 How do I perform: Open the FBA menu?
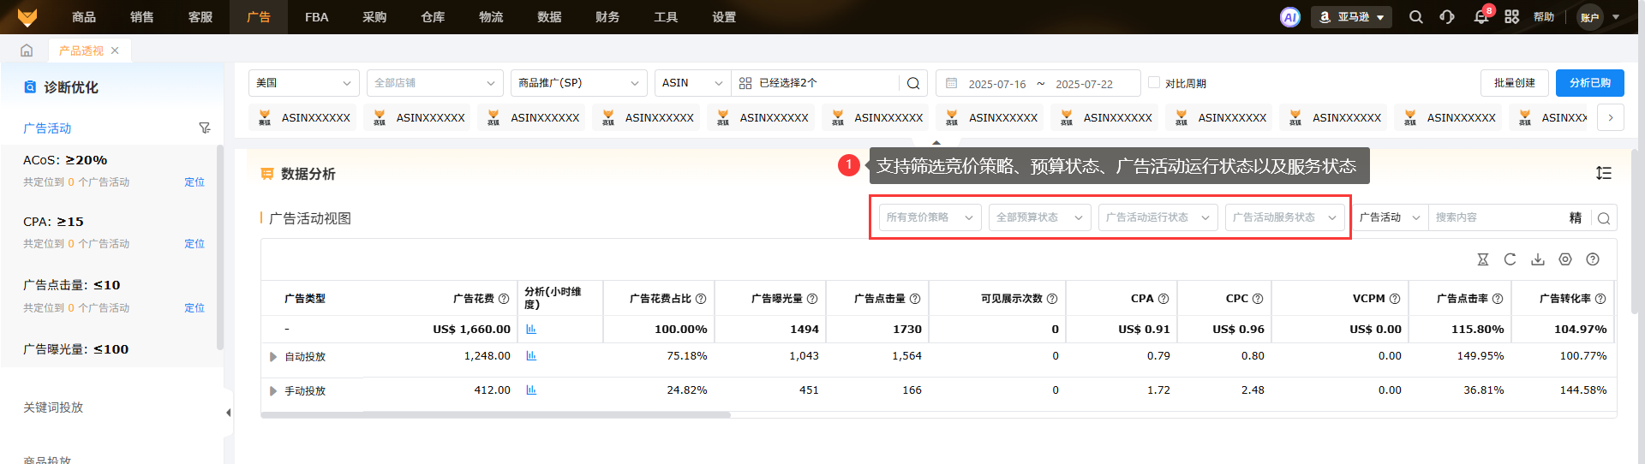point(316,17)
